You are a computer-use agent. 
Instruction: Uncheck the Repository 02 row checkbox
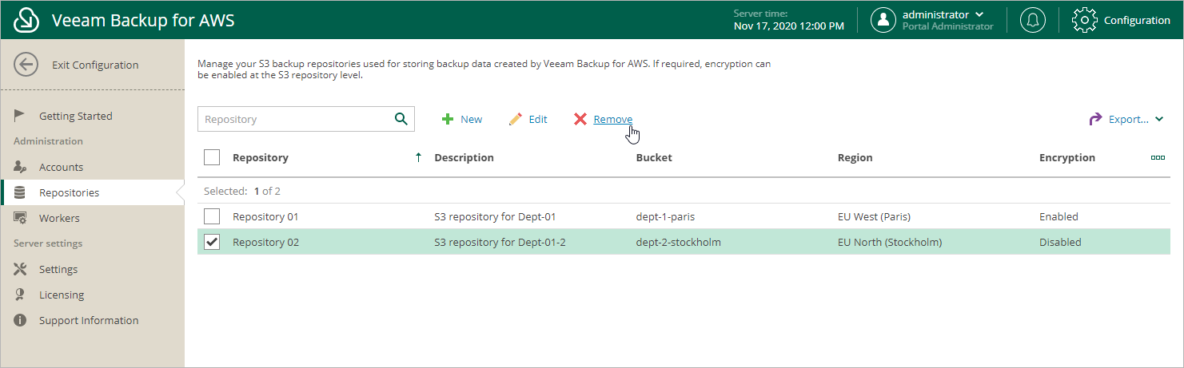(212, 242)
